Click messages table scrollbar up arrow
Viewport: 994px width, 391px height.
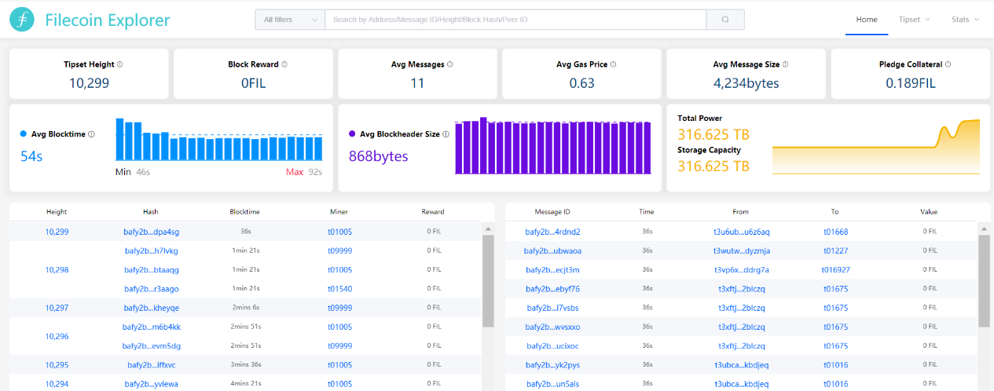point(984,228)
